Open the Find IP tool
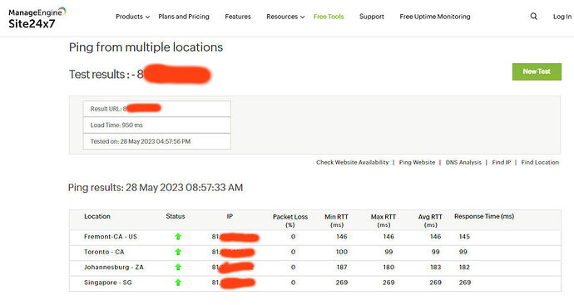The width and height of the screenshot is (574, 305). click(501, 162)
